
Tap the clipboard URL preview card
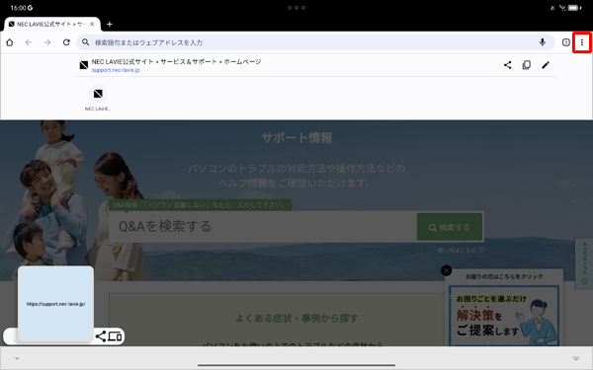55,304
